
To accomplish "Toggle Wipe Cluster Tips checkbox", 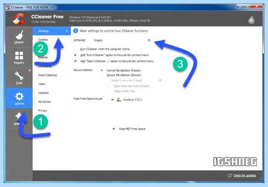I will (x=109, y=91).
